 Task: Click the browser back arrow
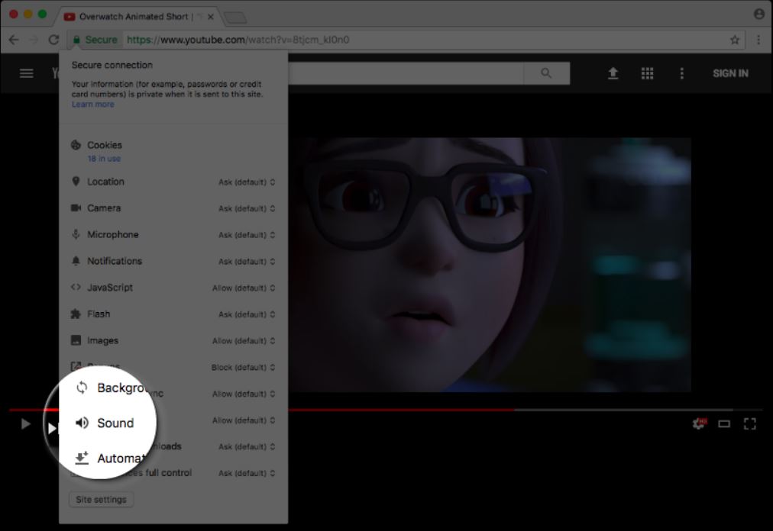point(14,40)
